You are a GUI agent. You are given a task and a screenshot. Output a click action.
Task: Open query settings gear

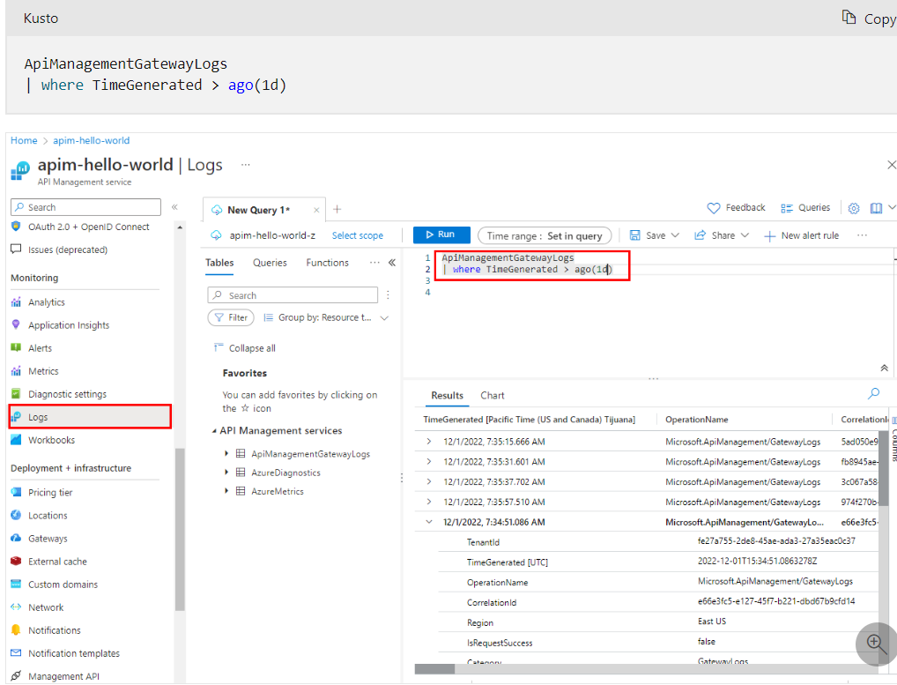pos(854,208)
